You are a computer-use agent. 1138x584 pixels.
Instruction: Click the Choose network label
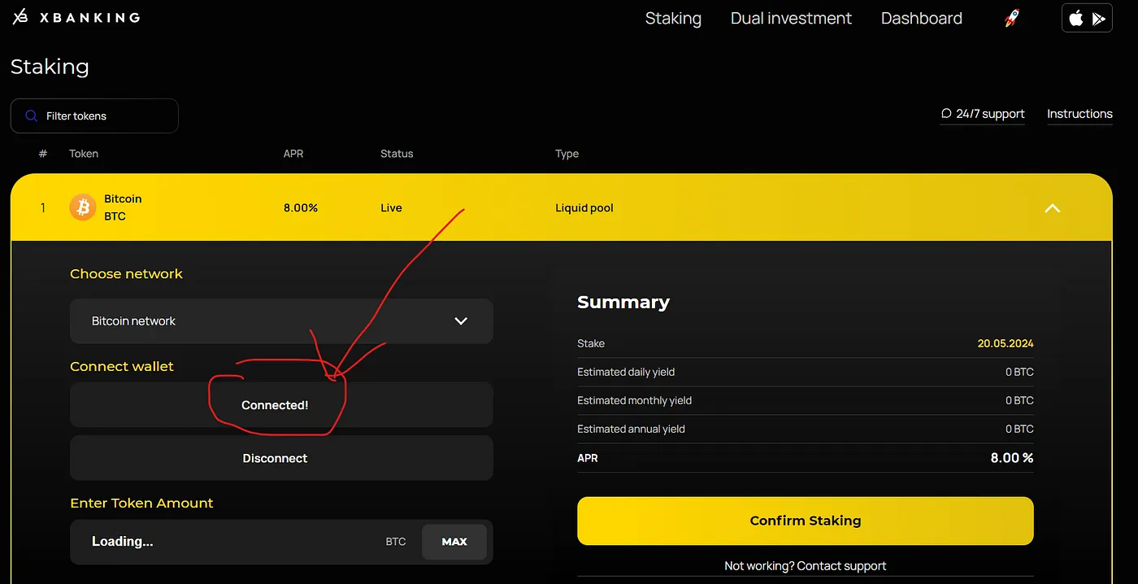tap(126, 274)
